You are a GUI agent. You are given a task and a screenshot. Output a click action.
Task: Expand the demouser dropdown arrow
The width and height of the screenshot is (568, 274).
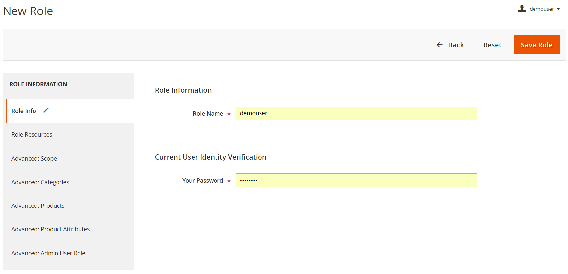558,9
